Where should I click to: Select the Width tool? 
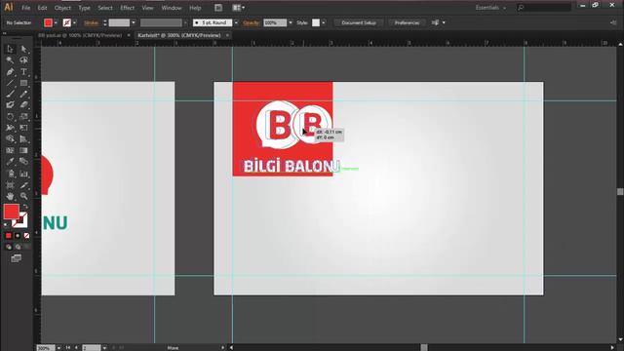click(x=10, y=128)
